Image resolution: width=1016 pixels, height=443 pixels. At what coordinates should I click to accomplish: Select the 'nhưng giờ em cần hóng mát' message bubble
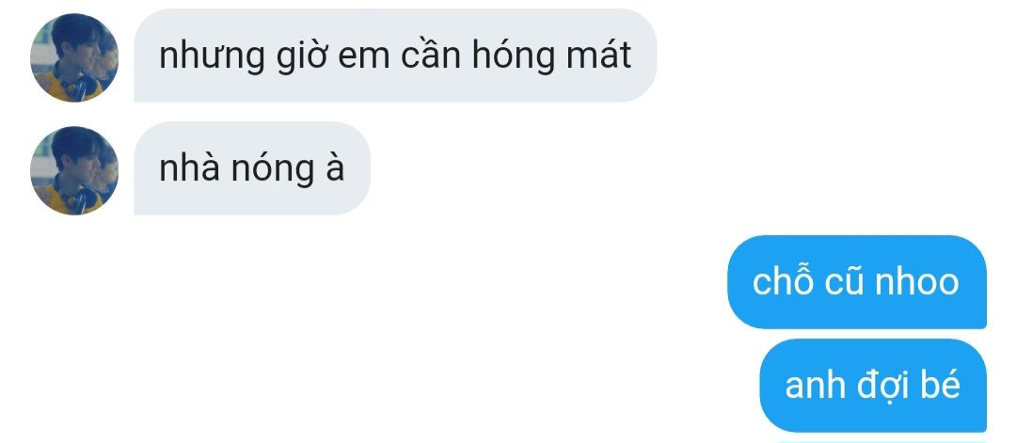[x=395, y=55]
